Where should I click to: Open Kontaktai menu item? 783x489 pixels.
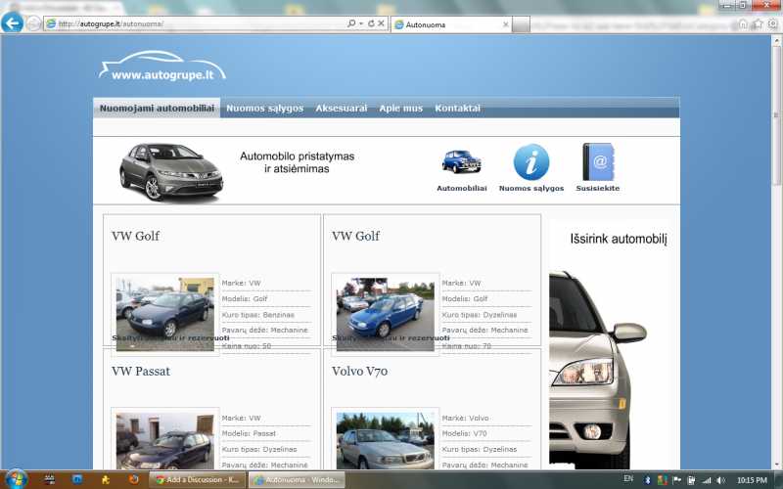point(457,108)
